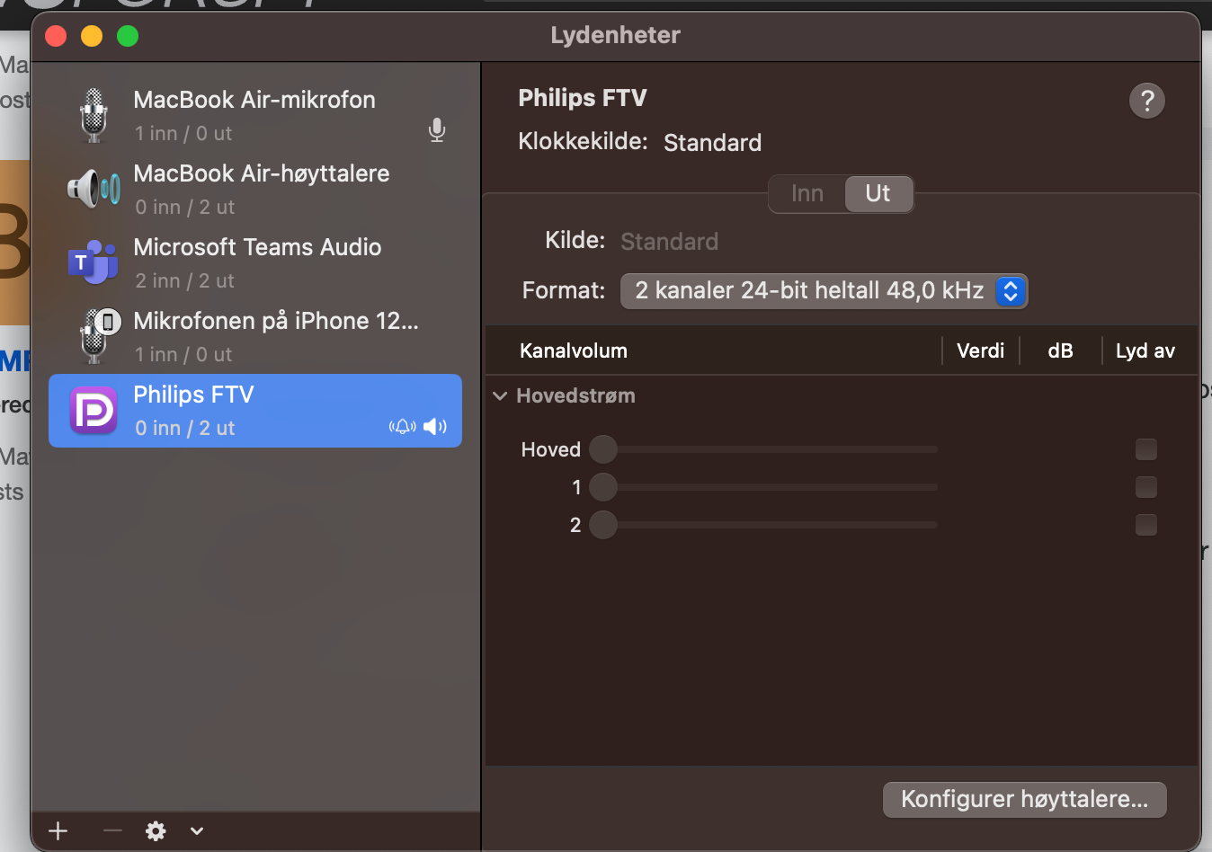1212x852 pixels.
Task: Click the Kilde Standard value
Action: click(670, 242)
